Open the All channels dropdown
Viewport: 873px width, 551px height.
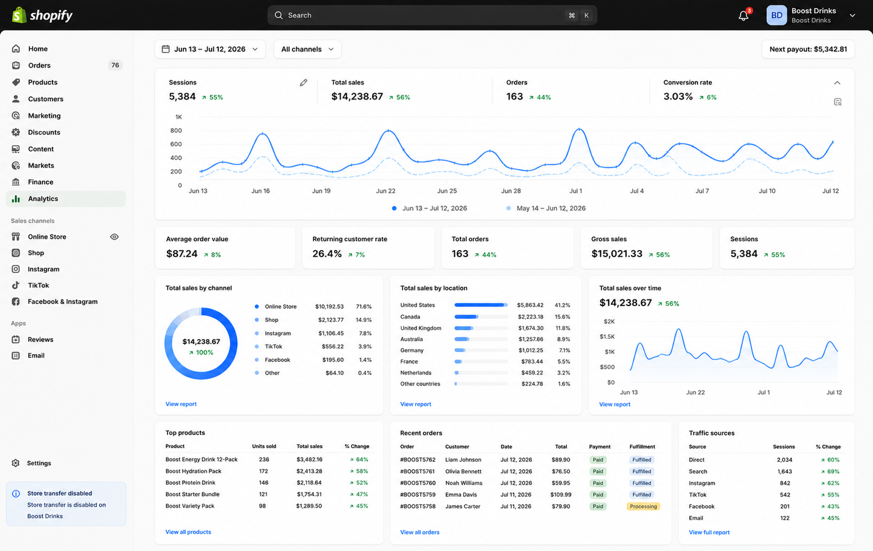(307, 49)
